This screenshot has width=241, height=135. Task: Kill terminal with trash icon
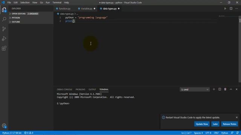pyautogui.click(x=225, y=89)
